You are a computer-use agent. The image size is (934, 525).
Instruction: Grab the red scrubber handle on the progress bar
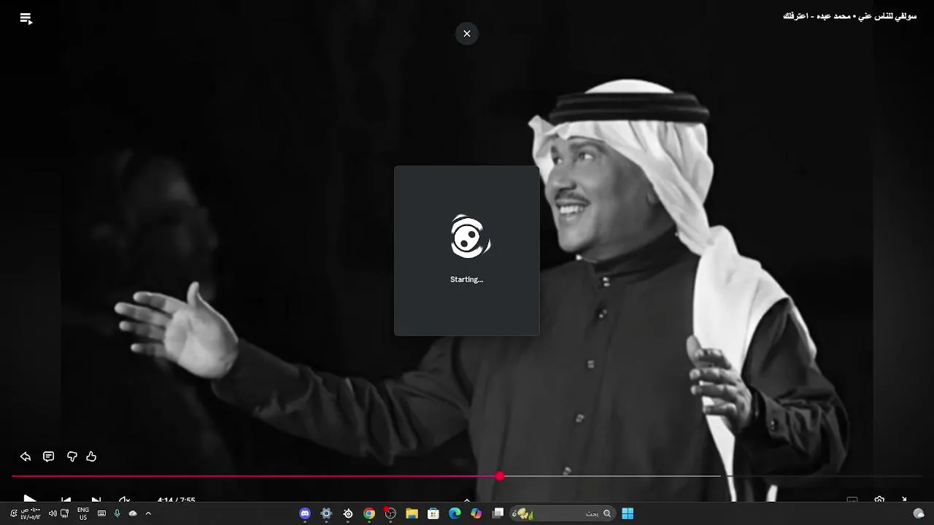500,476
